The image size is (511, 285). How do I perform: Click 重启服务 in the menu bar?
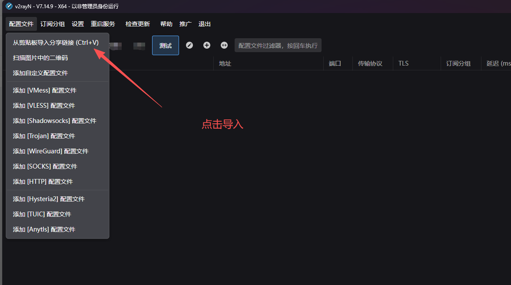click(103, 24)
